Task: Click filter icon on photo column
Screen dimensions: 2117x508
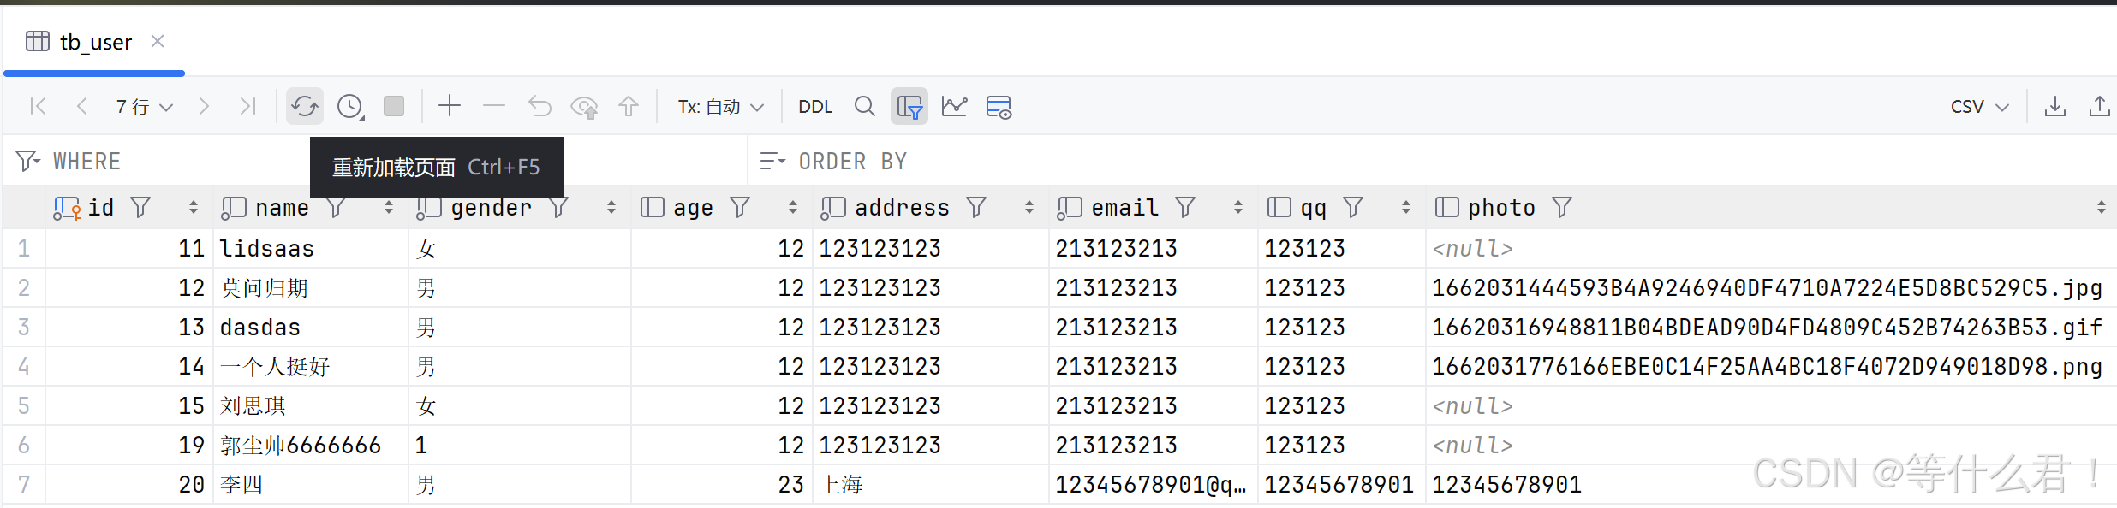Action: coord(1562,207)
